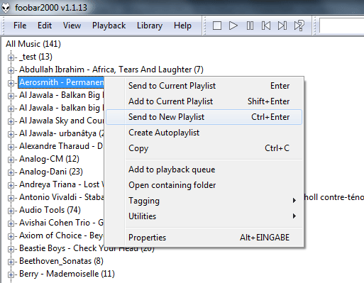Open the View menu
Screen dimensions: 364x283
tap(72, 26)
